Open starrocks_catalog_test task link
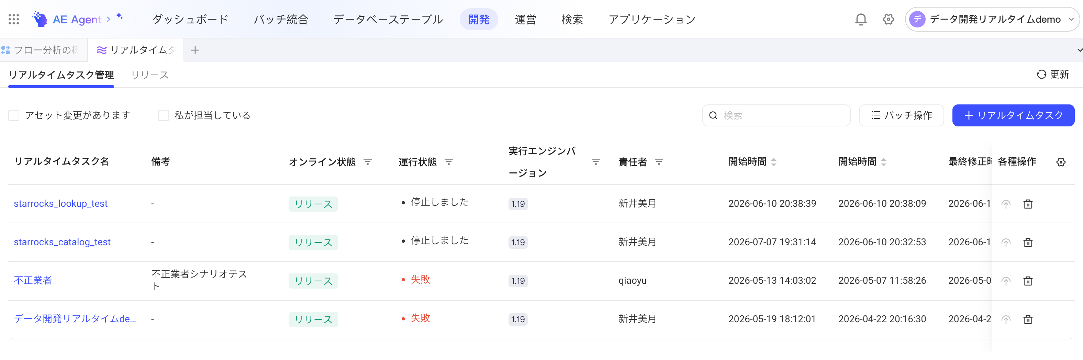The image size is (1083, 360). point(62,242)
